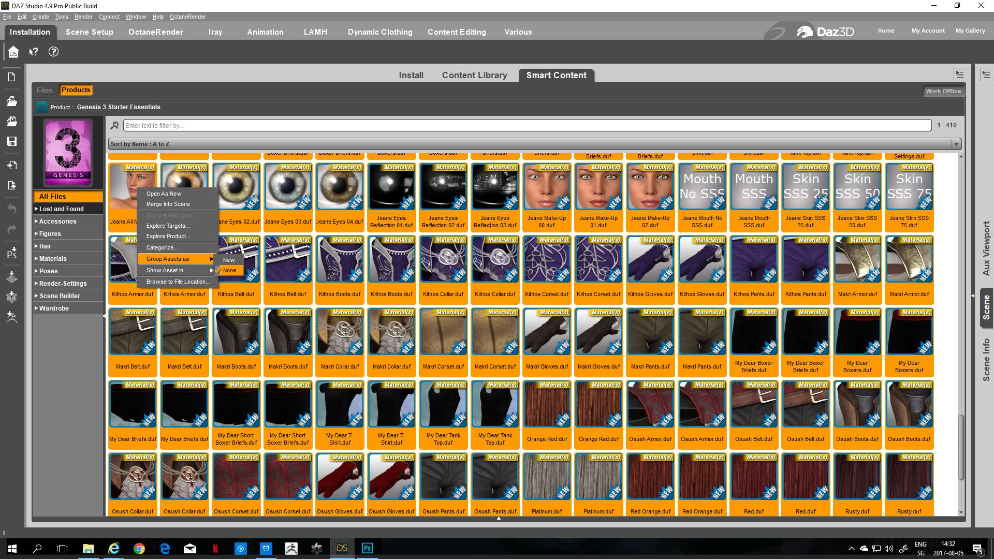This screenshot has width=994, height=559.
Task: Choose Merge Into Scene from context menu
Action: tap(168, 204)
